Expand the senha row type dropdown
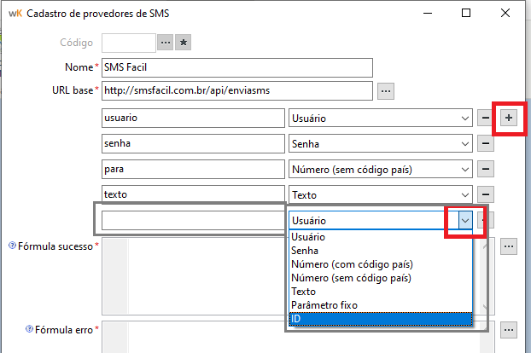Screen dimensions: 531x353 (464, 143)
